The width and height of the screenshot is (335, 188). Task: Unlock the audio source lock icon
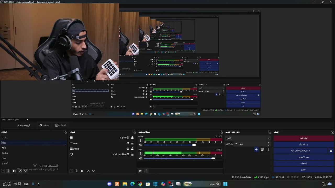point(132,149)
